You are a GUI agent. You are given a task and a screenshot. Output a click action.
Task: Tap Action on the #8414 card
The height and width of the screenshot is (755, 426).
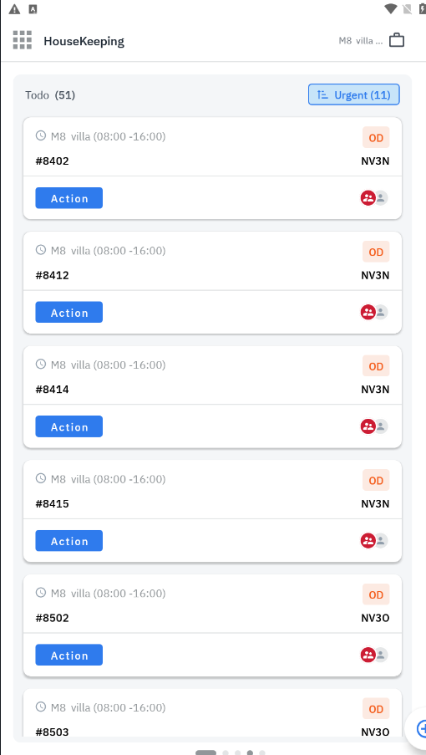pyautogui.click(x=68, y=426)
